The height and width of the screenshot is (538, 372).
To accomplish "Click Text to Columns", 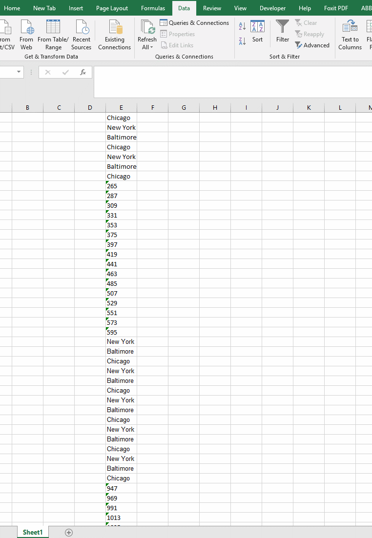I will click(350, 35).
